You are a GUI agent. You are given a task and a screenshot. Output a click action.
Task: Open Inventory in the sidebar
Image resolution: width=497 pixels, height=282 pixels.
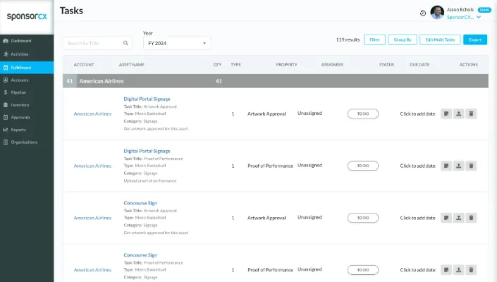27,105
